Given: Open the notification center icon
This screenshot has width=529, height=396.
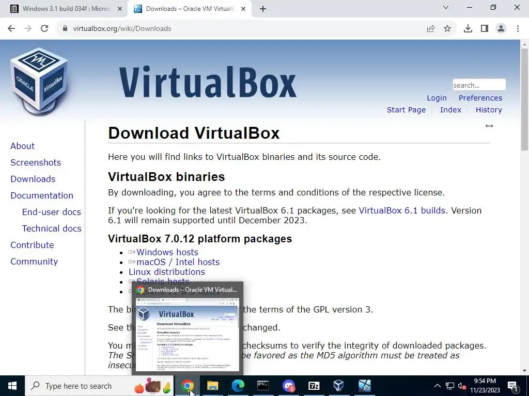Looking at the screenshot, I should 513,386.
